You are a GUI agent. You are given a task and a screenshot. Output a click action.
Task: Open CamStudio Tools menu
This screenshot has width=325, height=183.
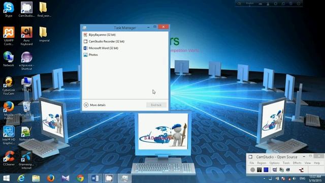(x=286, y=163)
